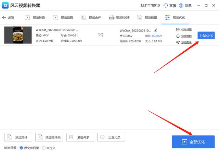Click the 视频优化 sliders icon
Viewport: 219px width, 154px height.
[167, 17]
